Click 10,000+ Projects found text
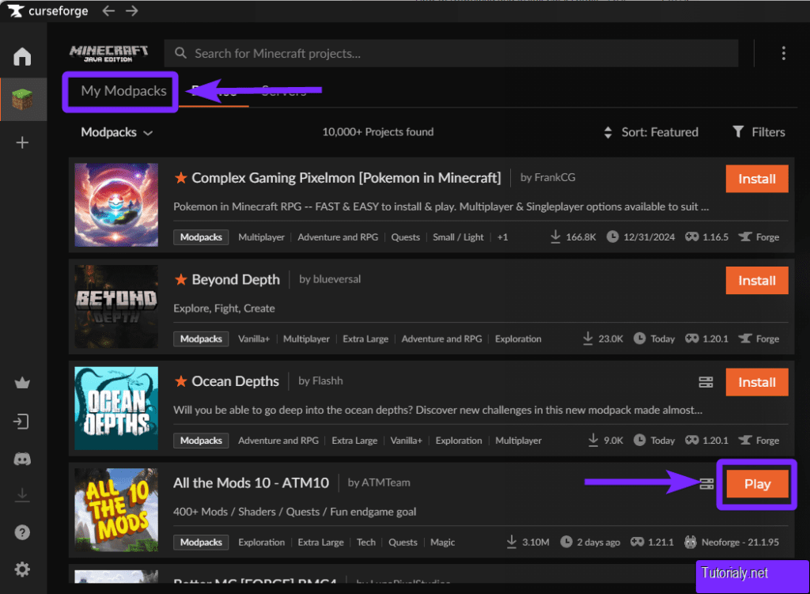This screenshot has height=594, width=810. tap(377, 132)
